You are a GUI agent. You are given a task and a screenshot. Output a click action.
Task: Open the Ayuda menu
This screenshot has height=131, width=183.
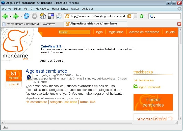[x=75, y=9]
